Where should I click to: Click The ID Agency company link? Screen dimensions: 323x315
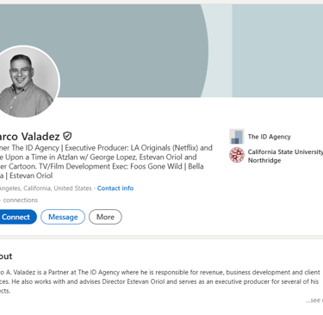pos(270,137)
